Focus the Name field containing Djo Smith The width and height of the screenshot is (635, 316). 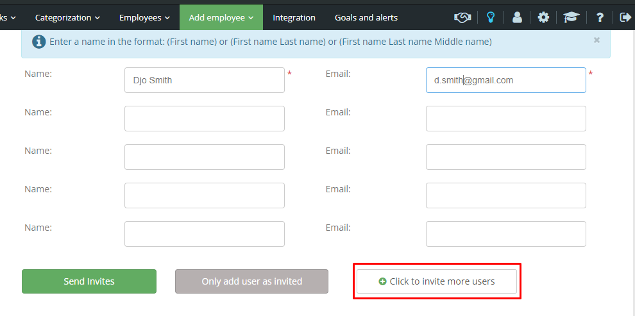click(205, 80)
